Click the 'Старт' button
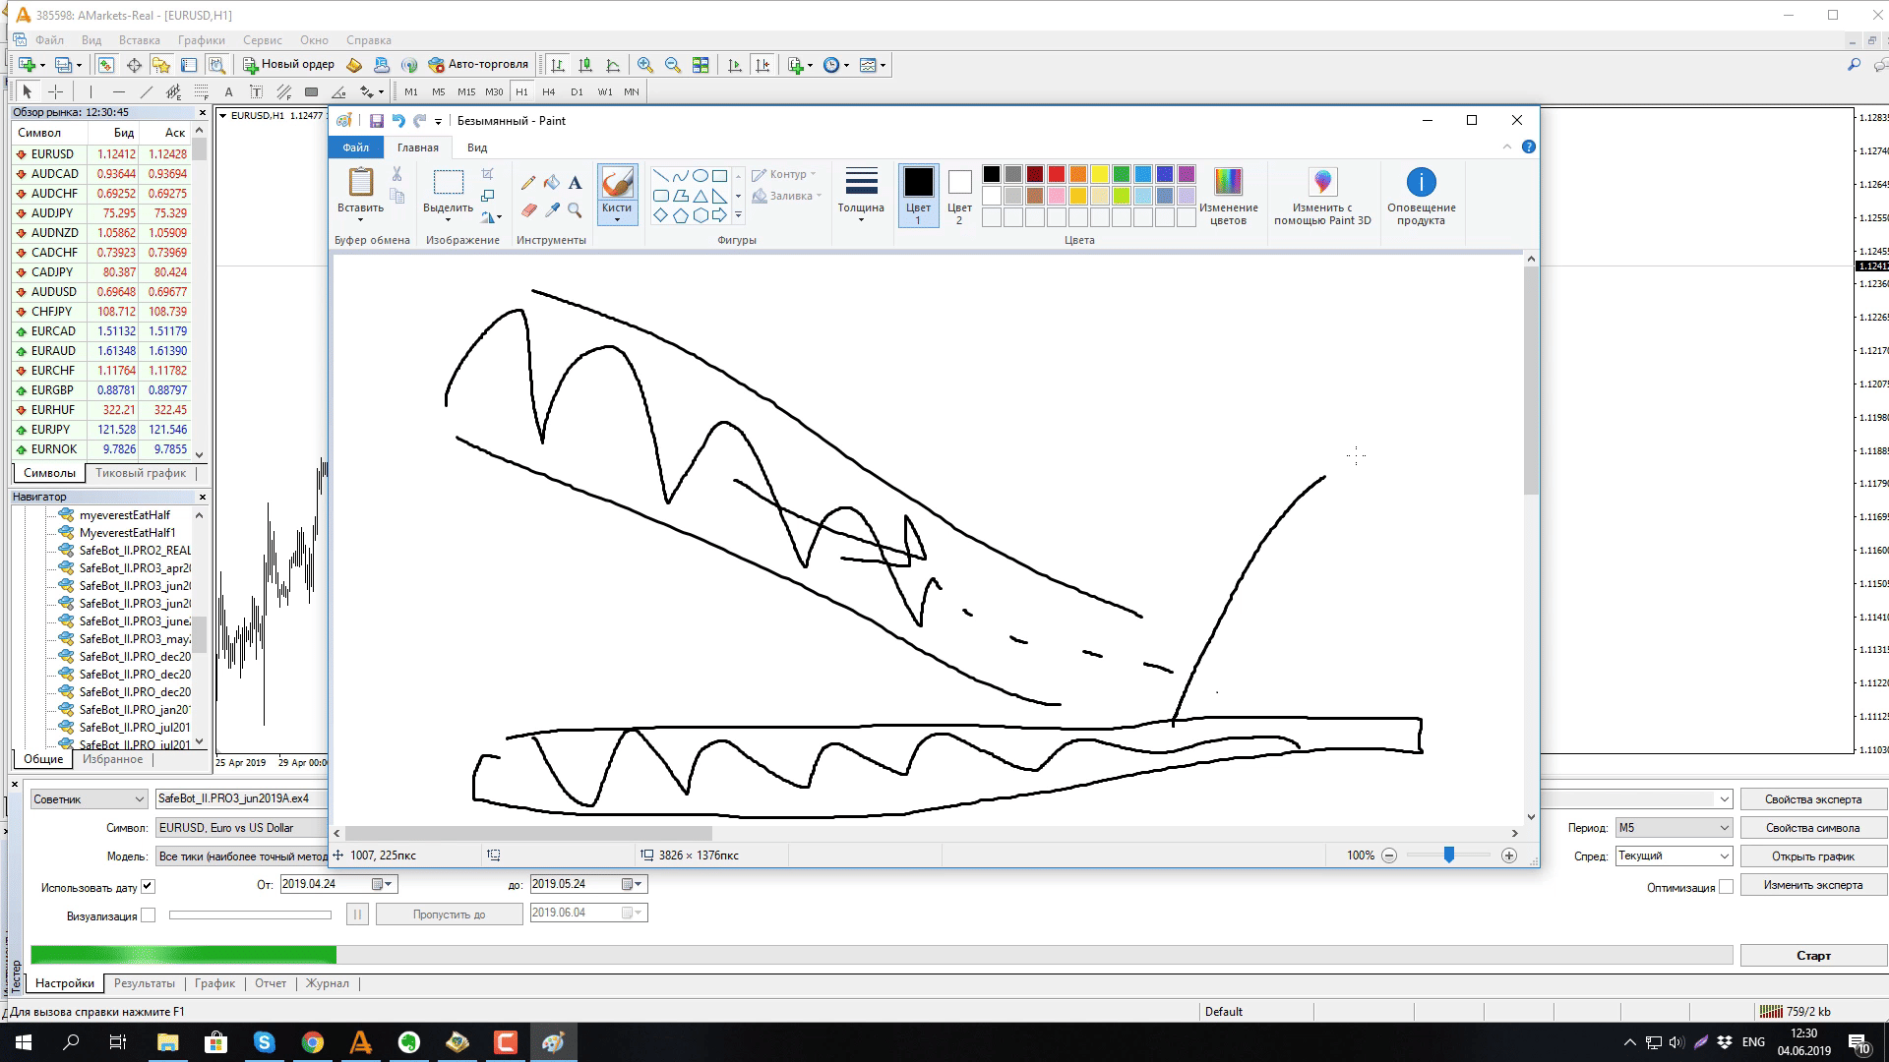 1813,956
